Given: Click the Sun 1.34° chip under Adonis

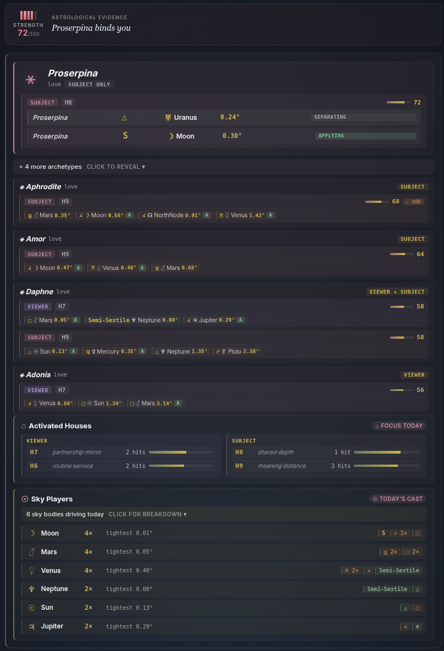Looking at the screenshot, I should click(101, 403).
